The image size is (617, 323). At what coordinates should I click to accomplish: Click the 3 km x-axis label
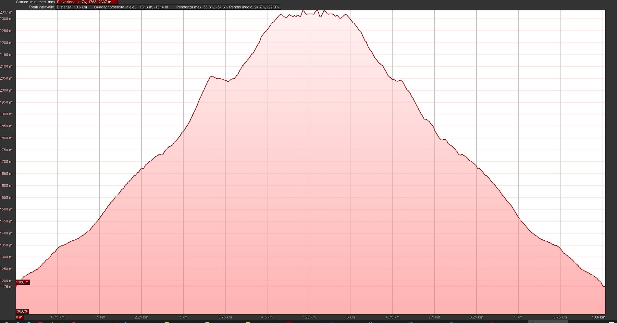(183, 317)
